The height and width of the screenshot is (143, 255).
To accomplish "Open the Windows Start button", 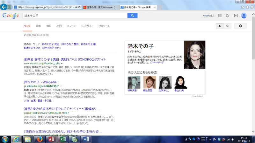I will click(5, 140).
